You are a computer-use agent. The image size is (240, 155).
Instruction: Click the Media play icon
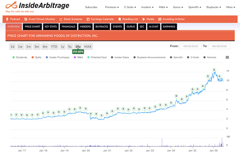(x=144, y=19)
